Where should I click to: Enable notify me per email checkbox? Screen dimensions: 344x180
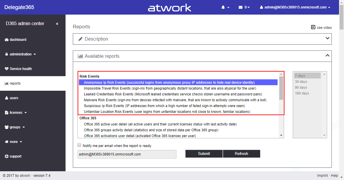pos(79,145)
